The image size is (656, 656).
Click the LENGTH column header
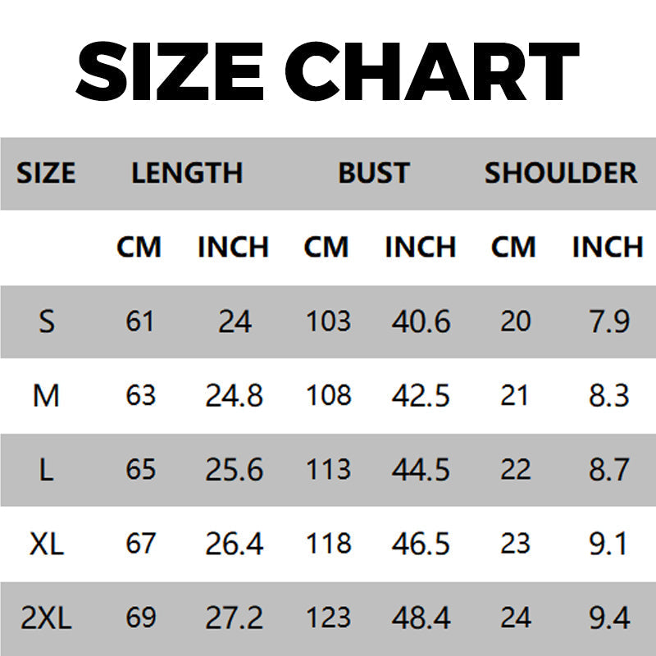[187, 173]
